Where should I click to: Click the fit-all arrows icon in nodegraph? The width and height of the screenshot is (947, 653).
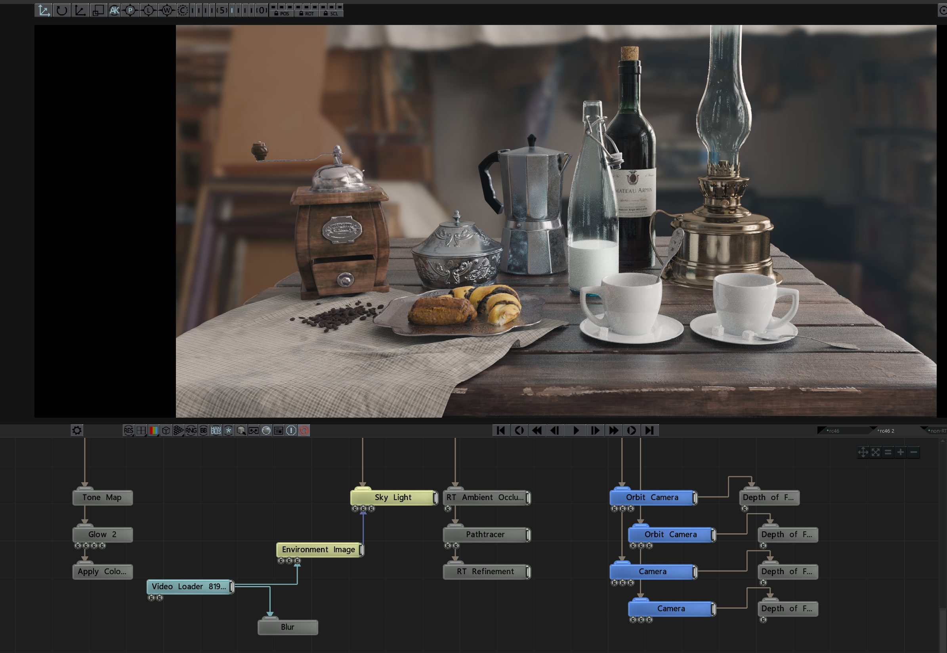click(x=875, y=452)
